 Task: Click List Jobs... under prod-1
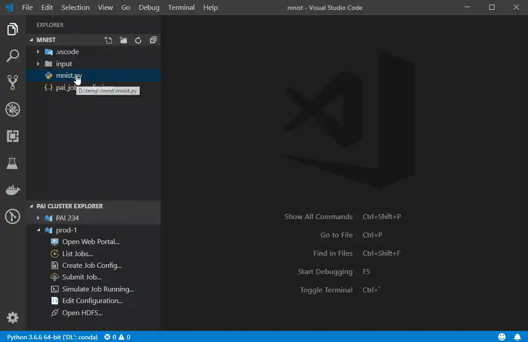[77, 254]
